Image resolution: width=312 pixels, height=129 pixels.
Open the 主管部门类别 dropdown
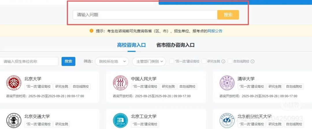tap(149, 61)
